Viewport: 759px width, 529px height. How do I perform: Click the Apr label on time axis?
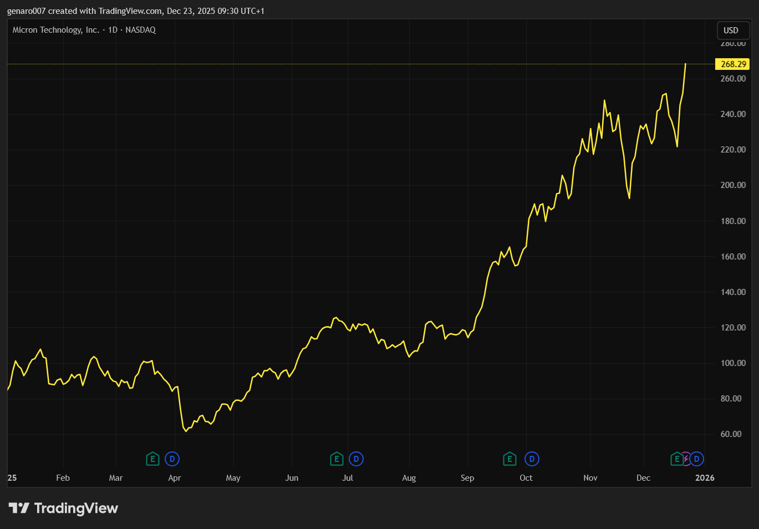coord(175,478)
